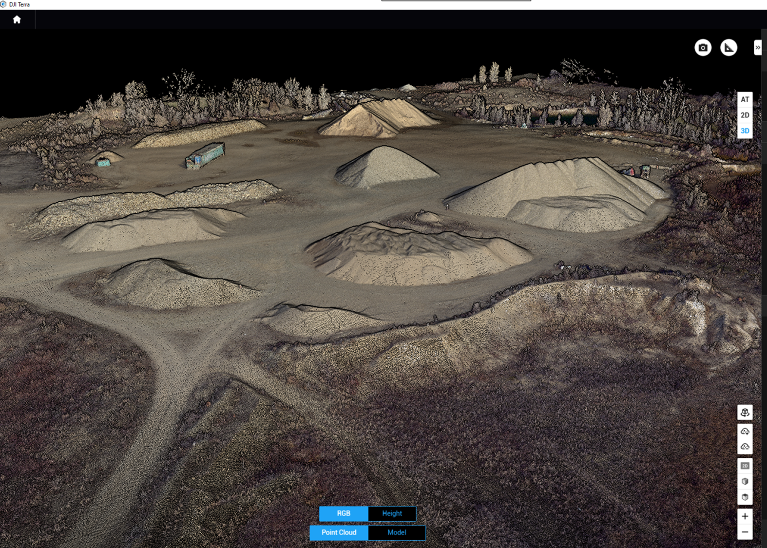Image resolution: width=767 pixels, height=548 pixels.
Task: Click the rotating cube reset view icon
Action: coord(745,413)
